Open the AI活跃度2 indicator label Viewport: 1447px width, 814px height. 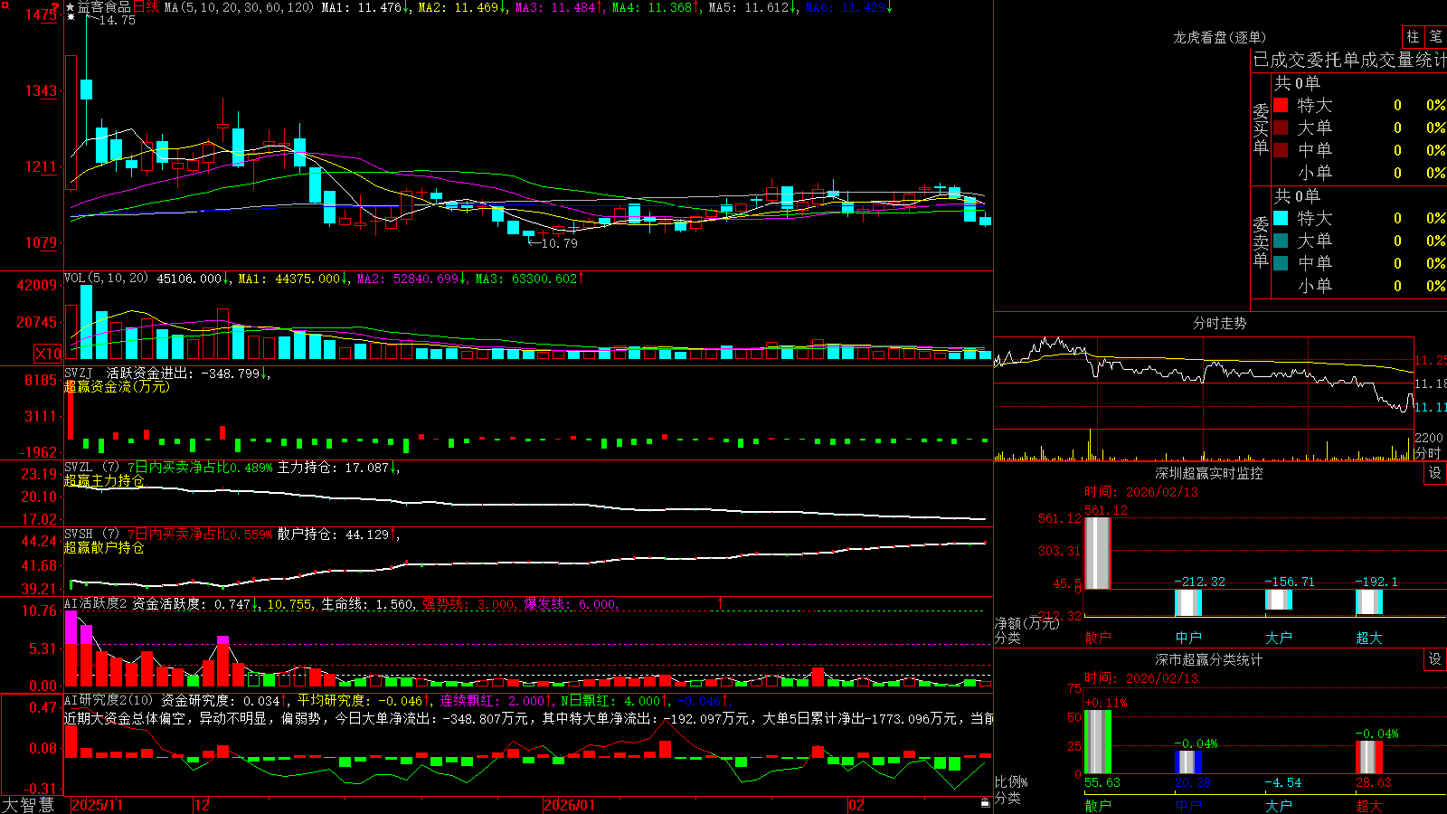(96, 603)
